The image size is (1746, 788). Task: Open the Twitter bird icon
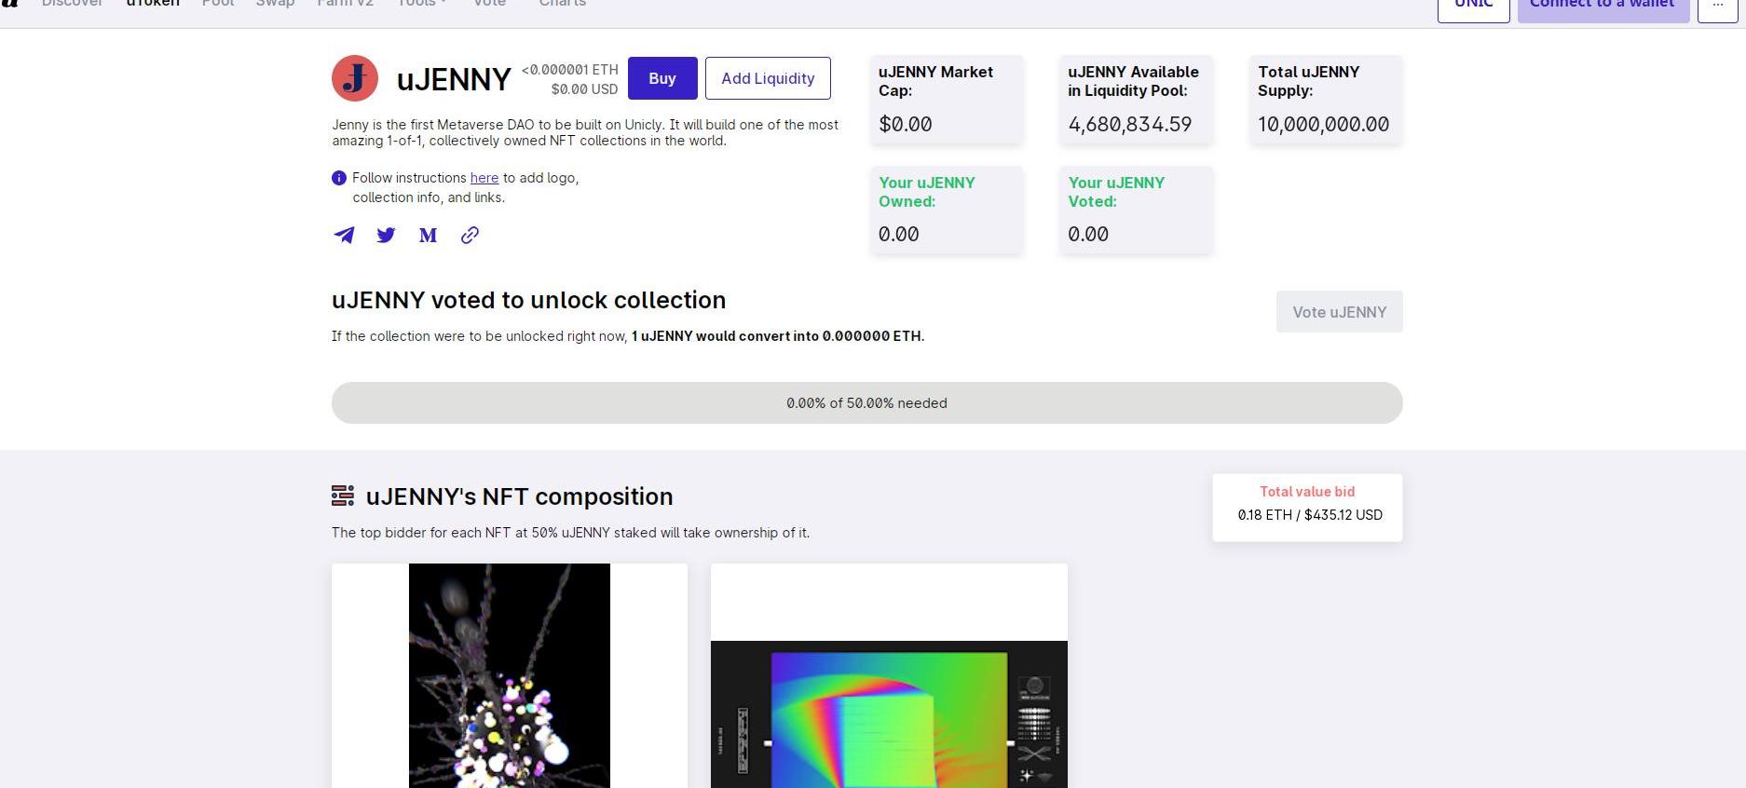click(386, 235)
